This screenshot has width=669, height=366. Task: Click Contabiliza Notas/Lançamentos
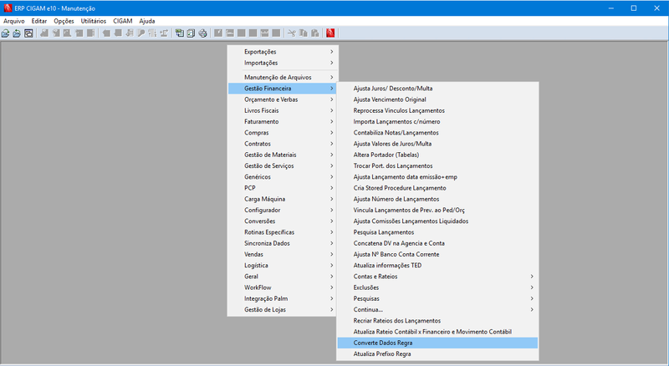tap(437, 133)
